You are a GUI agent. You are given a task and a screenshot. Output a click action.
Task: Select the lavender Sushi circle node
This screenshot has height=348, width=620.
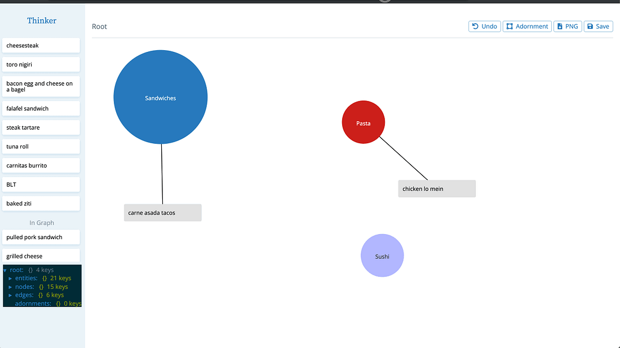click(x=382, y=256)
